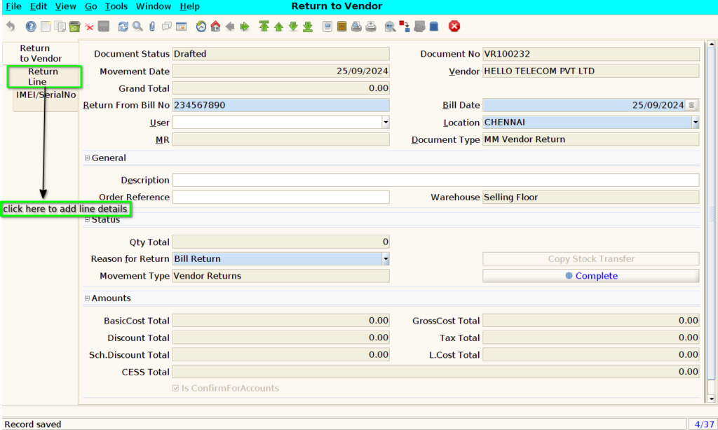
Task: Open the calendar picker beside Bill Date
Action: tap(691, 105)
